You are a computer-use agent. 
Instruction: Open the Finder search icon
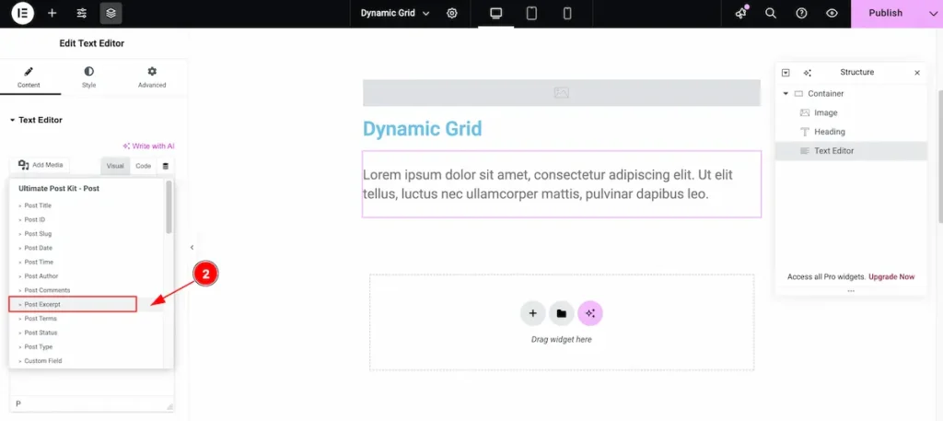click(771, 14)
